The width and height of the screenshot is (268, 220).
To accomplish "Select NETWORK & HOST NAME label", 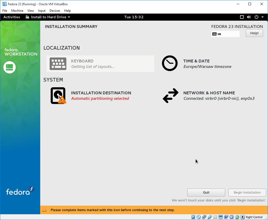I will (x=209, y=93).
